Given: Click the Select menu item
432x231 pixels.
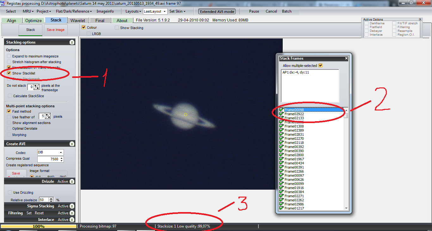Looking at the screenshot, I should (11, 11).
